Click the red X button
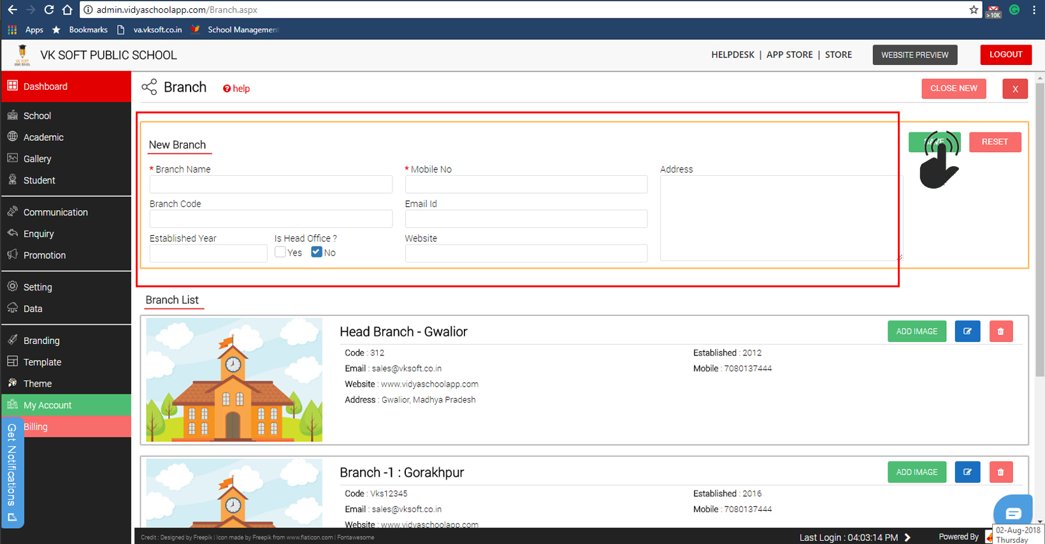1045x544 pixels. [x=1015, y=89]
